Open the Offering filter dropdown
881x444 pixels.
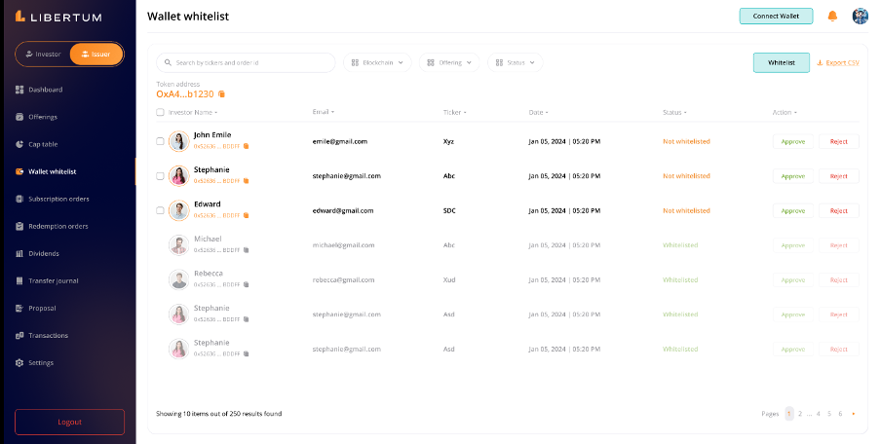tap(448, 62)
